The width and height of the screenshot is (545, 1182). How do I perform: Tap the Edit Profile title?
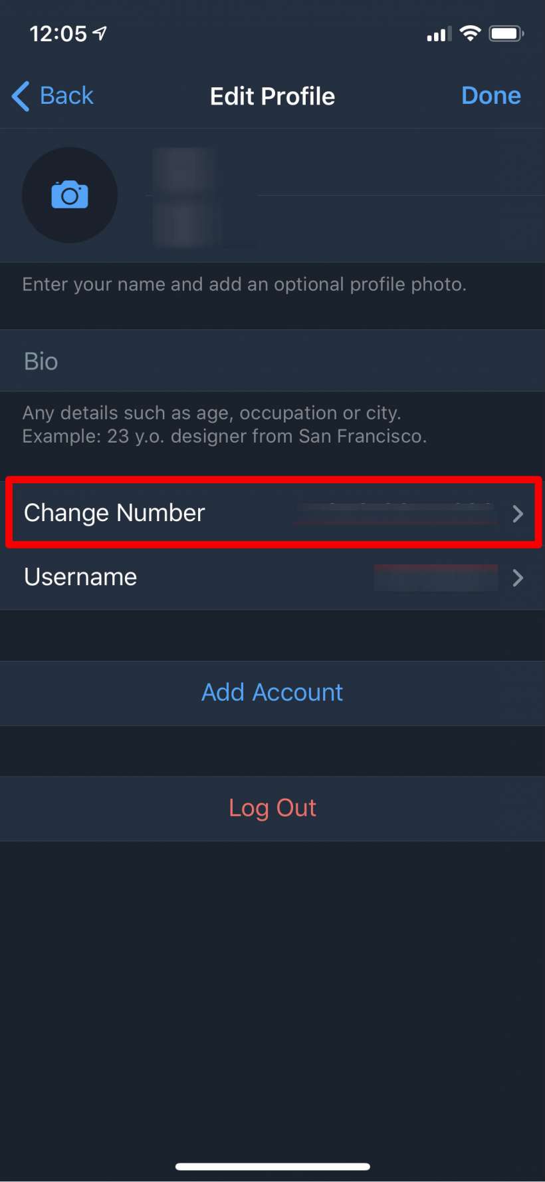point(272,97)
